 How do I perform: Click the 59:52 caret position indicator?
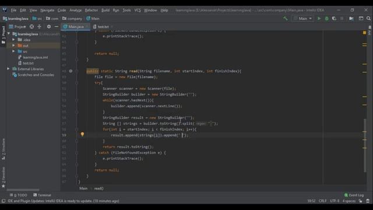coord(311,201)
